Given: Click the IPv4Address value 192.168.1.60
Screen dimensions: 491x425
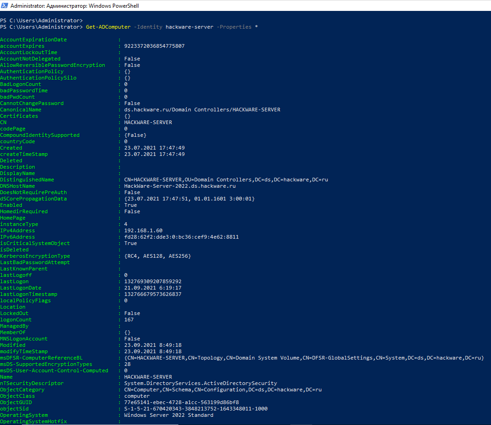Looking at the screenshot, I should [143, 230].
